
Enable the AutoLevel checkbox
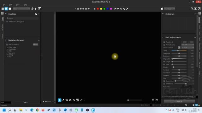164,42
